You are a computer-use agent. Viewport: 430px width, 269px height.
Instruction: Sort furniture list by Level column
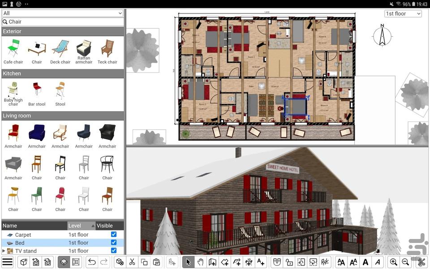click(x=81, y=226)
